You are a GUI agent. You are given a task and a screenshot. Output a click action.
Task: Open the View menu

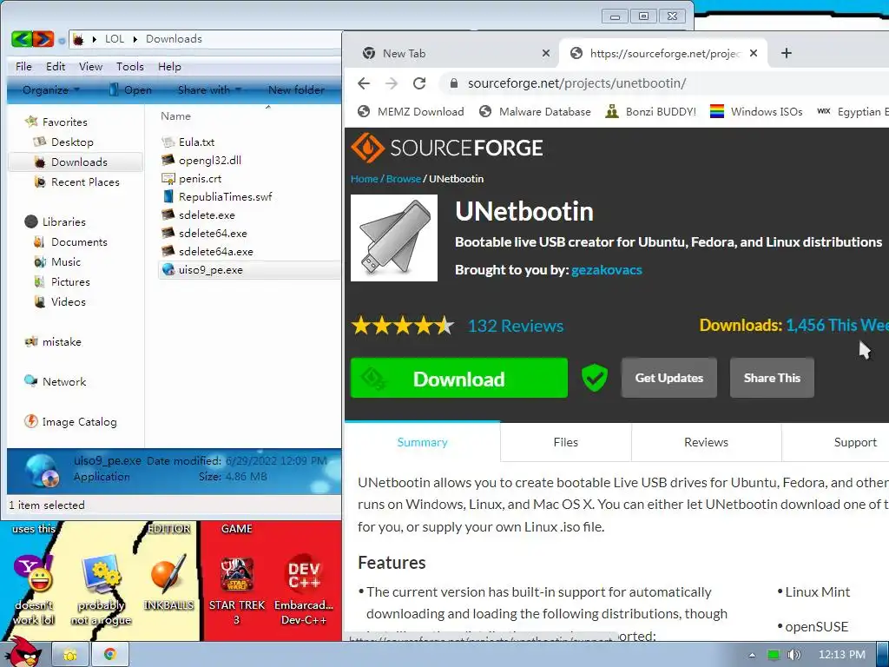90,66
